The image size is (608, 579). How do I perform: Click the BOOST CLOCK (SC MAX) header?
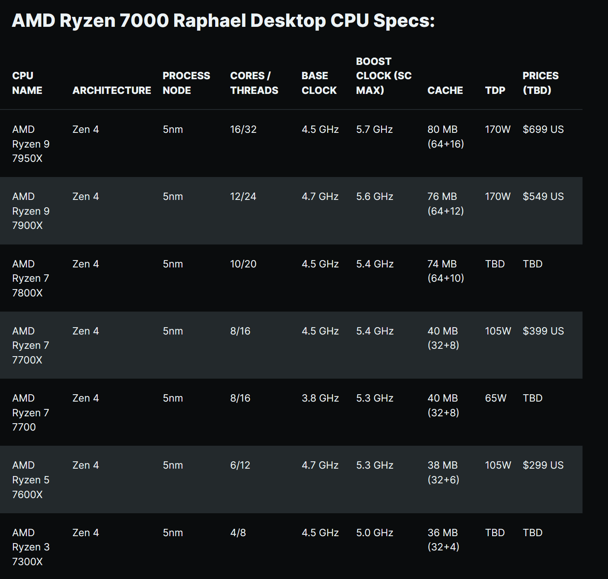coord(384,76)
